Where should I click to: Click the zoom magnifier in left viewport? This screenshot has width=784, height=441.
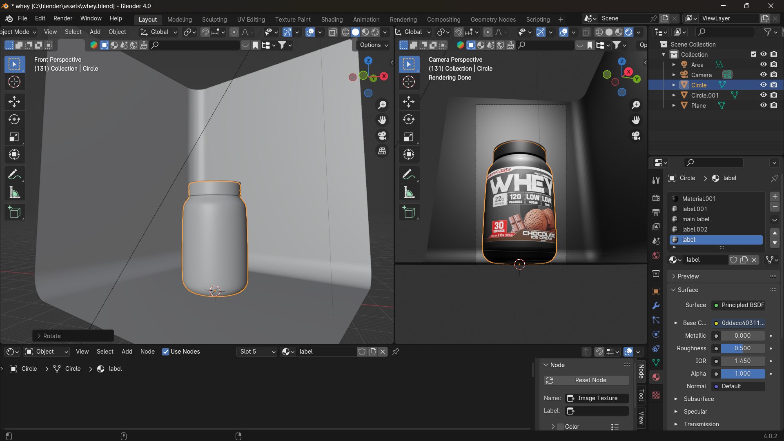[x=382, y=105]
